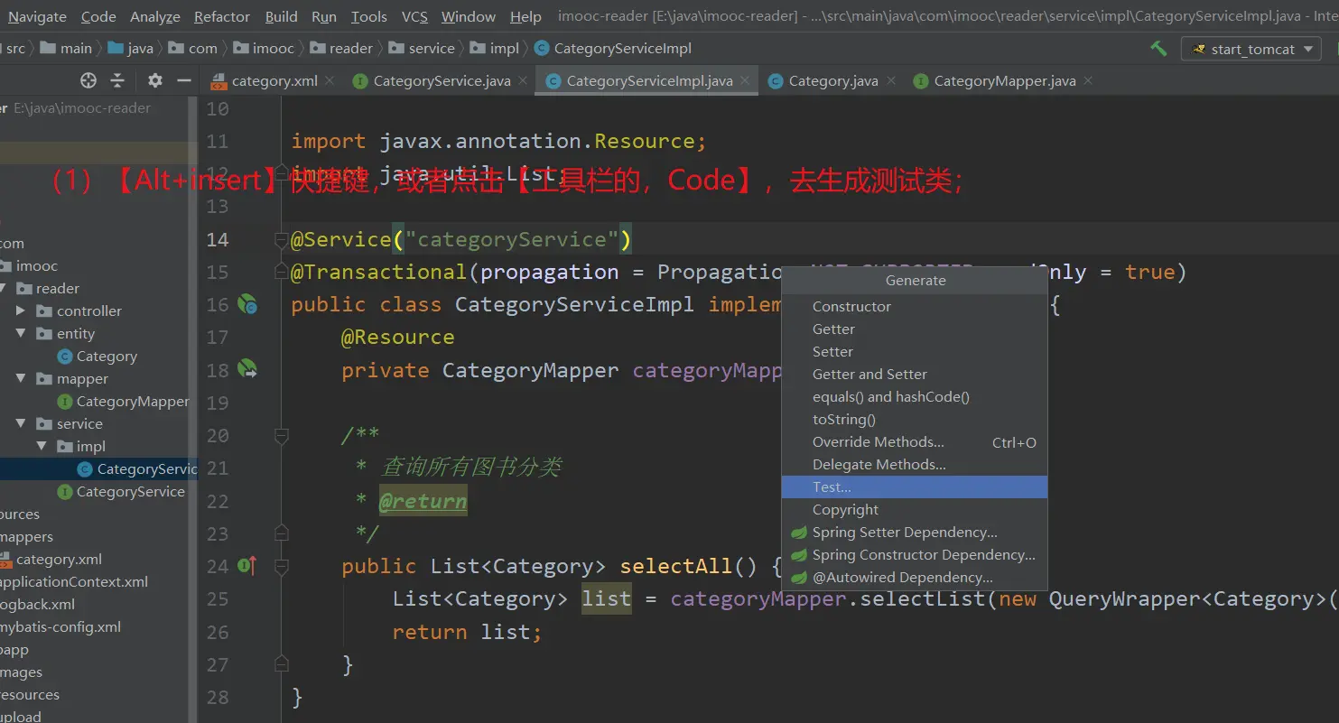Open the Refactor menu
Screen dimensions: 1339x723
coord(221,16)
